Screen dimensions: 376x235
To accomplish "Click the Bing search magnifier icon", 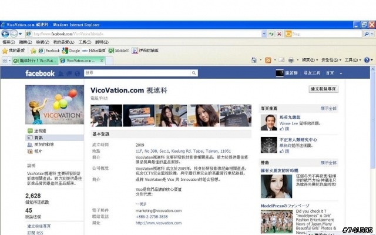I will point(366,34).
